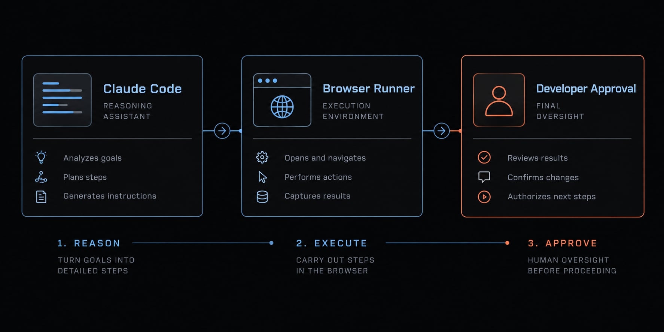Select the "FINAL OVERSIGHT" subtitle
The height and width of the screenshot is (332, 664).
pos(560,111)
